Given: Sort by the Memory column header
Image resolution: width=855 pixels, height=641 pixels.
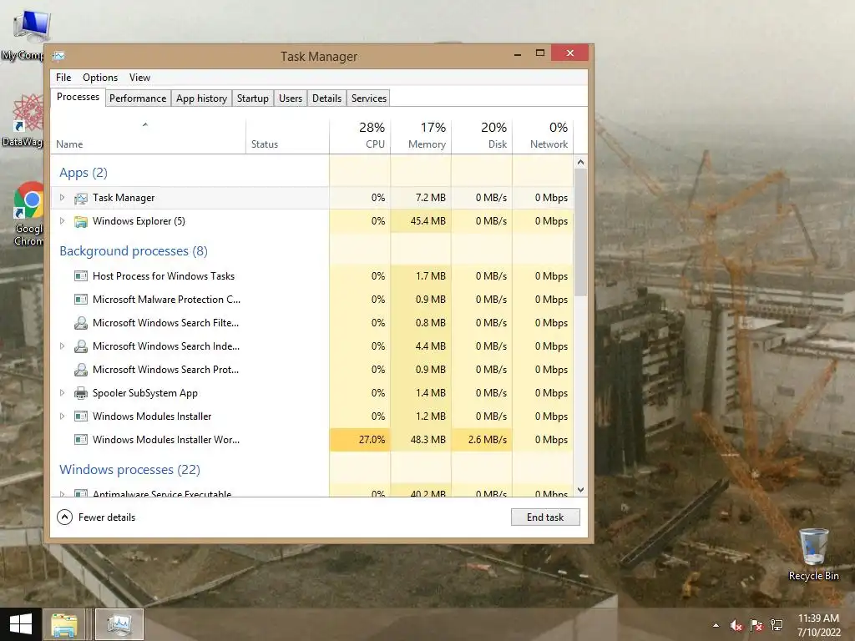Looking at the screenshot, I should click(421, 135).
